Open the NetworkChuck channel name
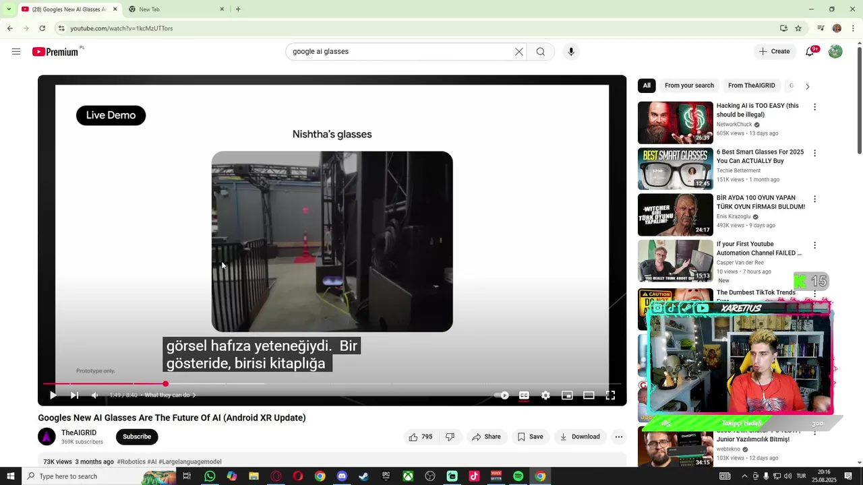 734,125
